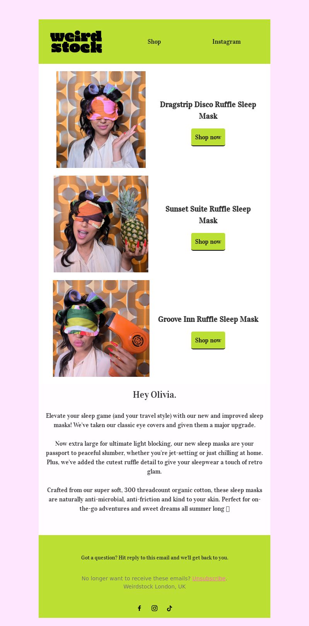Open the Instagram icon in footer
The width and height of the screenshot is (309, 626).
[x=154, y=608]
